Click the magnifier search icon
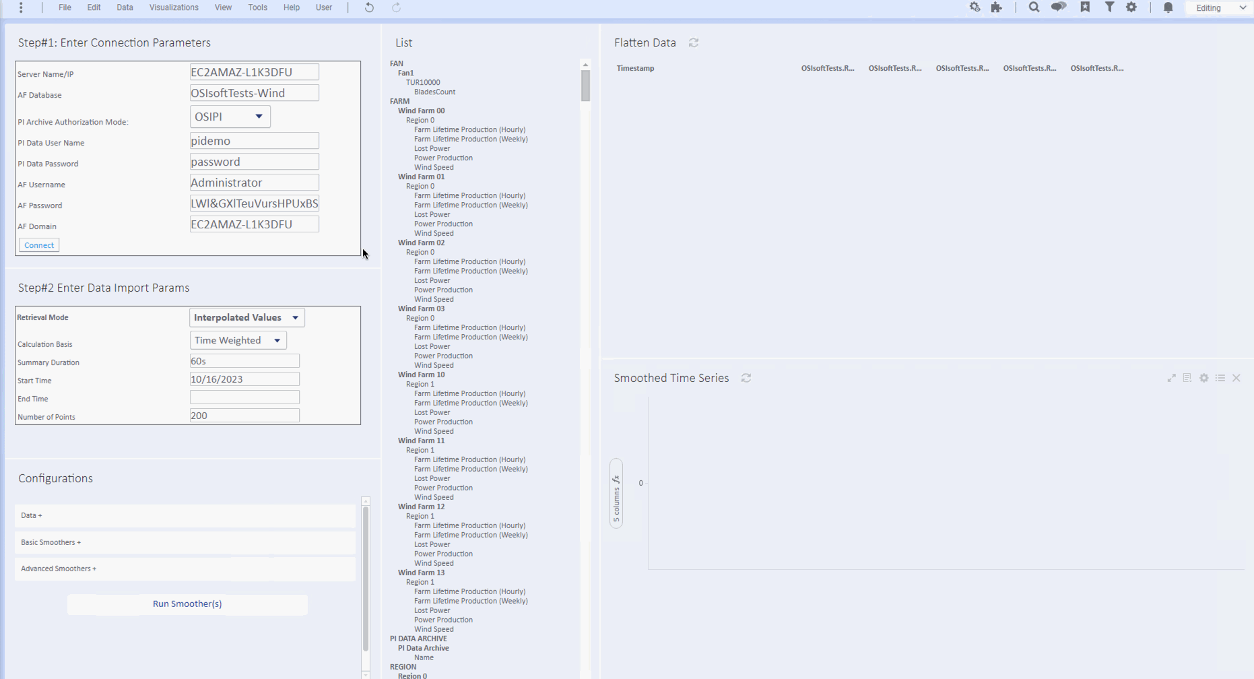The width and height of the screenshot is (1254, 679). [1034, 7]
